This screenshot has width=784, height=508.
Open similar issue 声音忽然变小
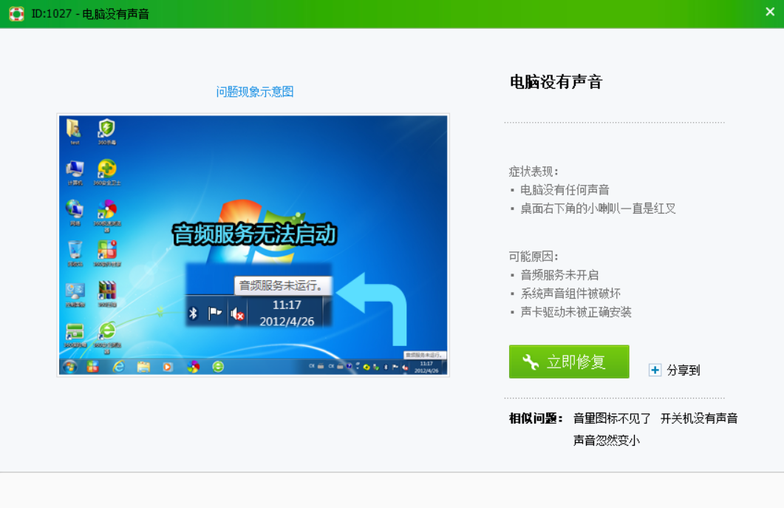click(607, 441)
